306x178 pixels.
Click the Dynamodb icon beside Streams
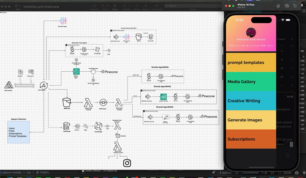67,126
